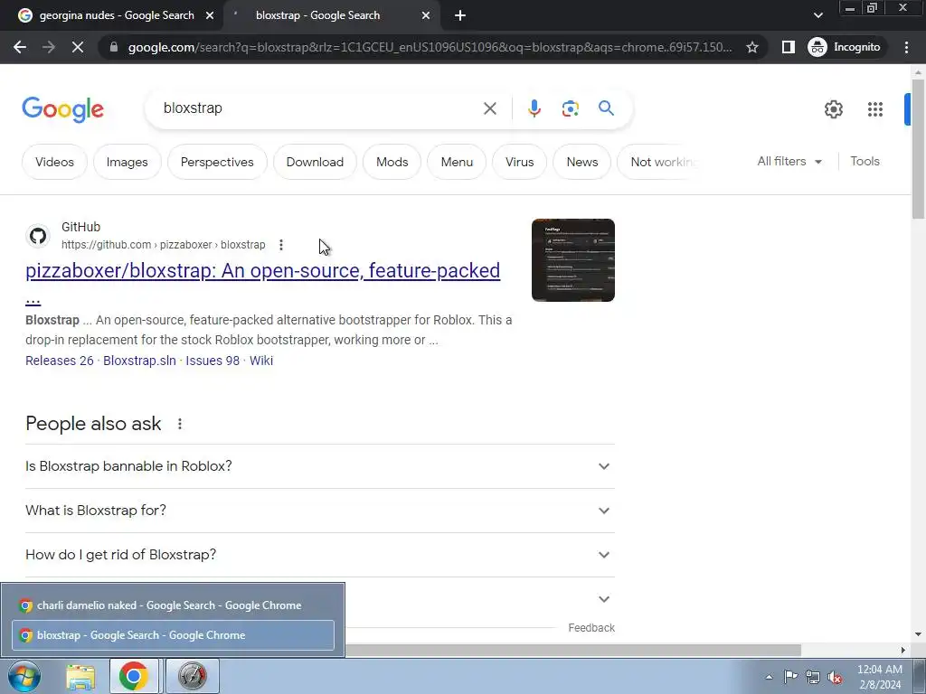Open the Releases 26 sitelink
The image size is (926, 694).
pyautogui.click(x=59, y=361)
